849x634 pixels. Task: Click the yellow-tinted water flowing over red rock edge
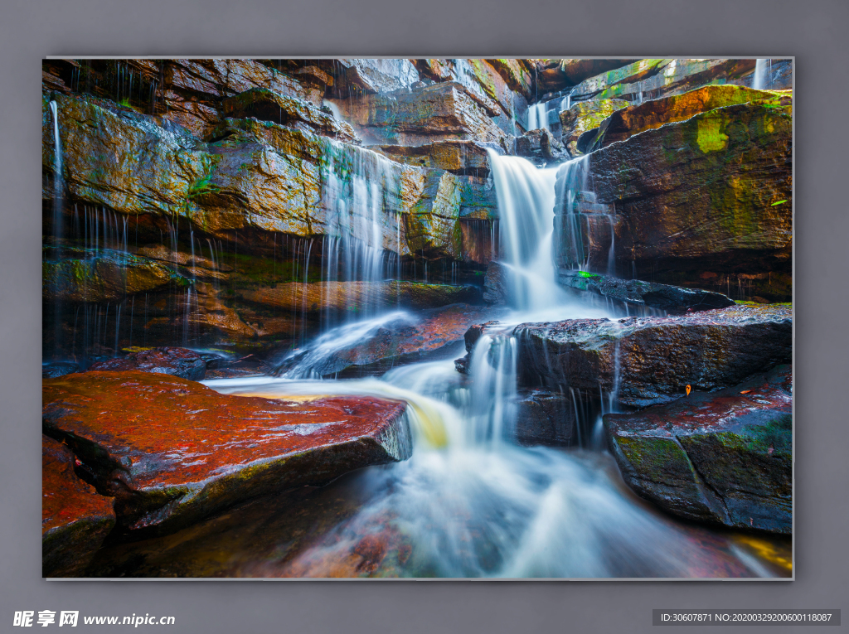(427, 419)
